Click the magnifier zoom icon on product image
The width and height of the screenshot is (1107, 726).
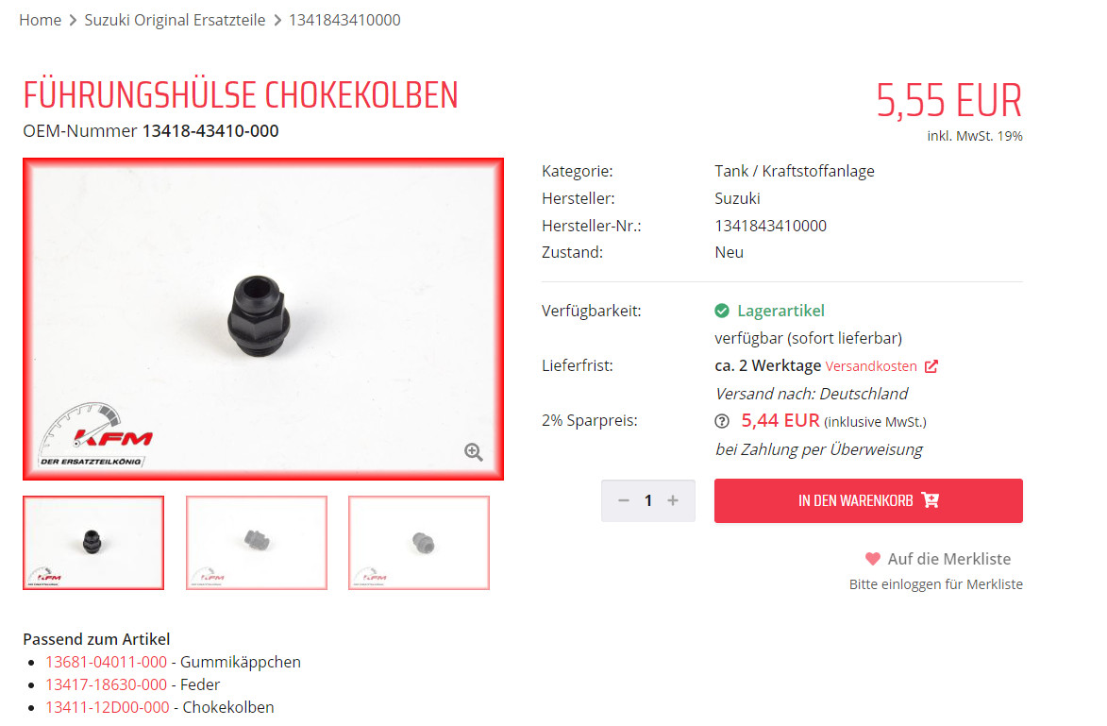[473, 452]
